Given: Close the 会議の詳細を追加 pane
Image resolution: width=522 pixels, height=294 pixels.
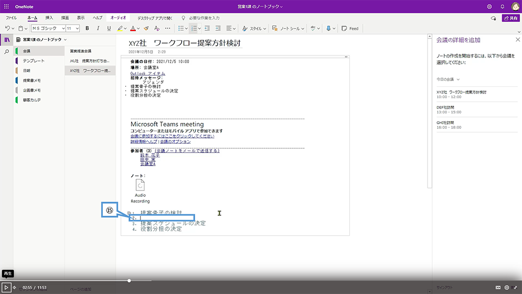Looking at the screenshot, I should click(518, 40).
